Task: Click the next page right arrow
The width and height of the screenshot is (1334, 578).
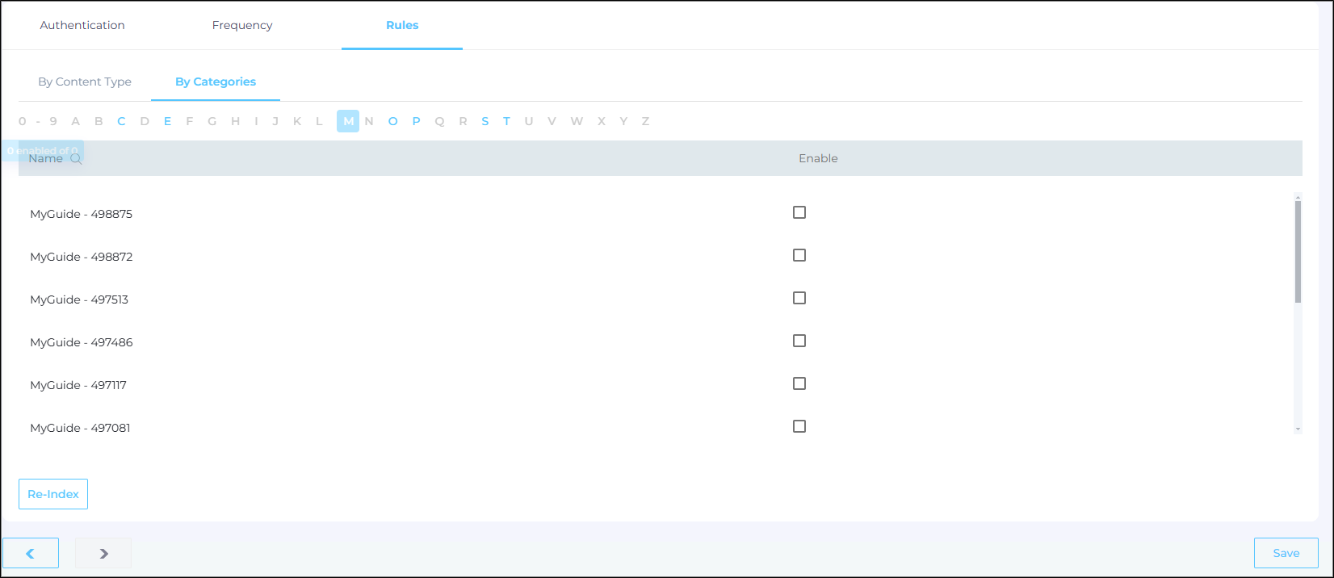Action: coord(103,553)
